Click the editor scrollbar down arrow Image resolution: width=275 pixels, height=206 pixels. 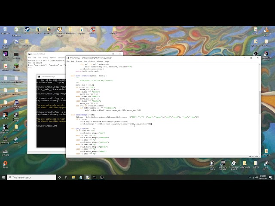(x=260, y=154)
